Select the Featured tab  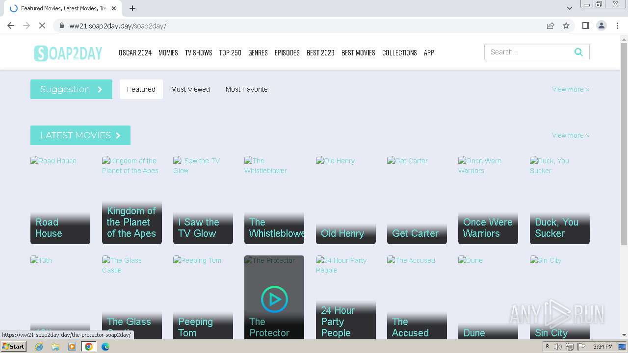tap(141, 89)
